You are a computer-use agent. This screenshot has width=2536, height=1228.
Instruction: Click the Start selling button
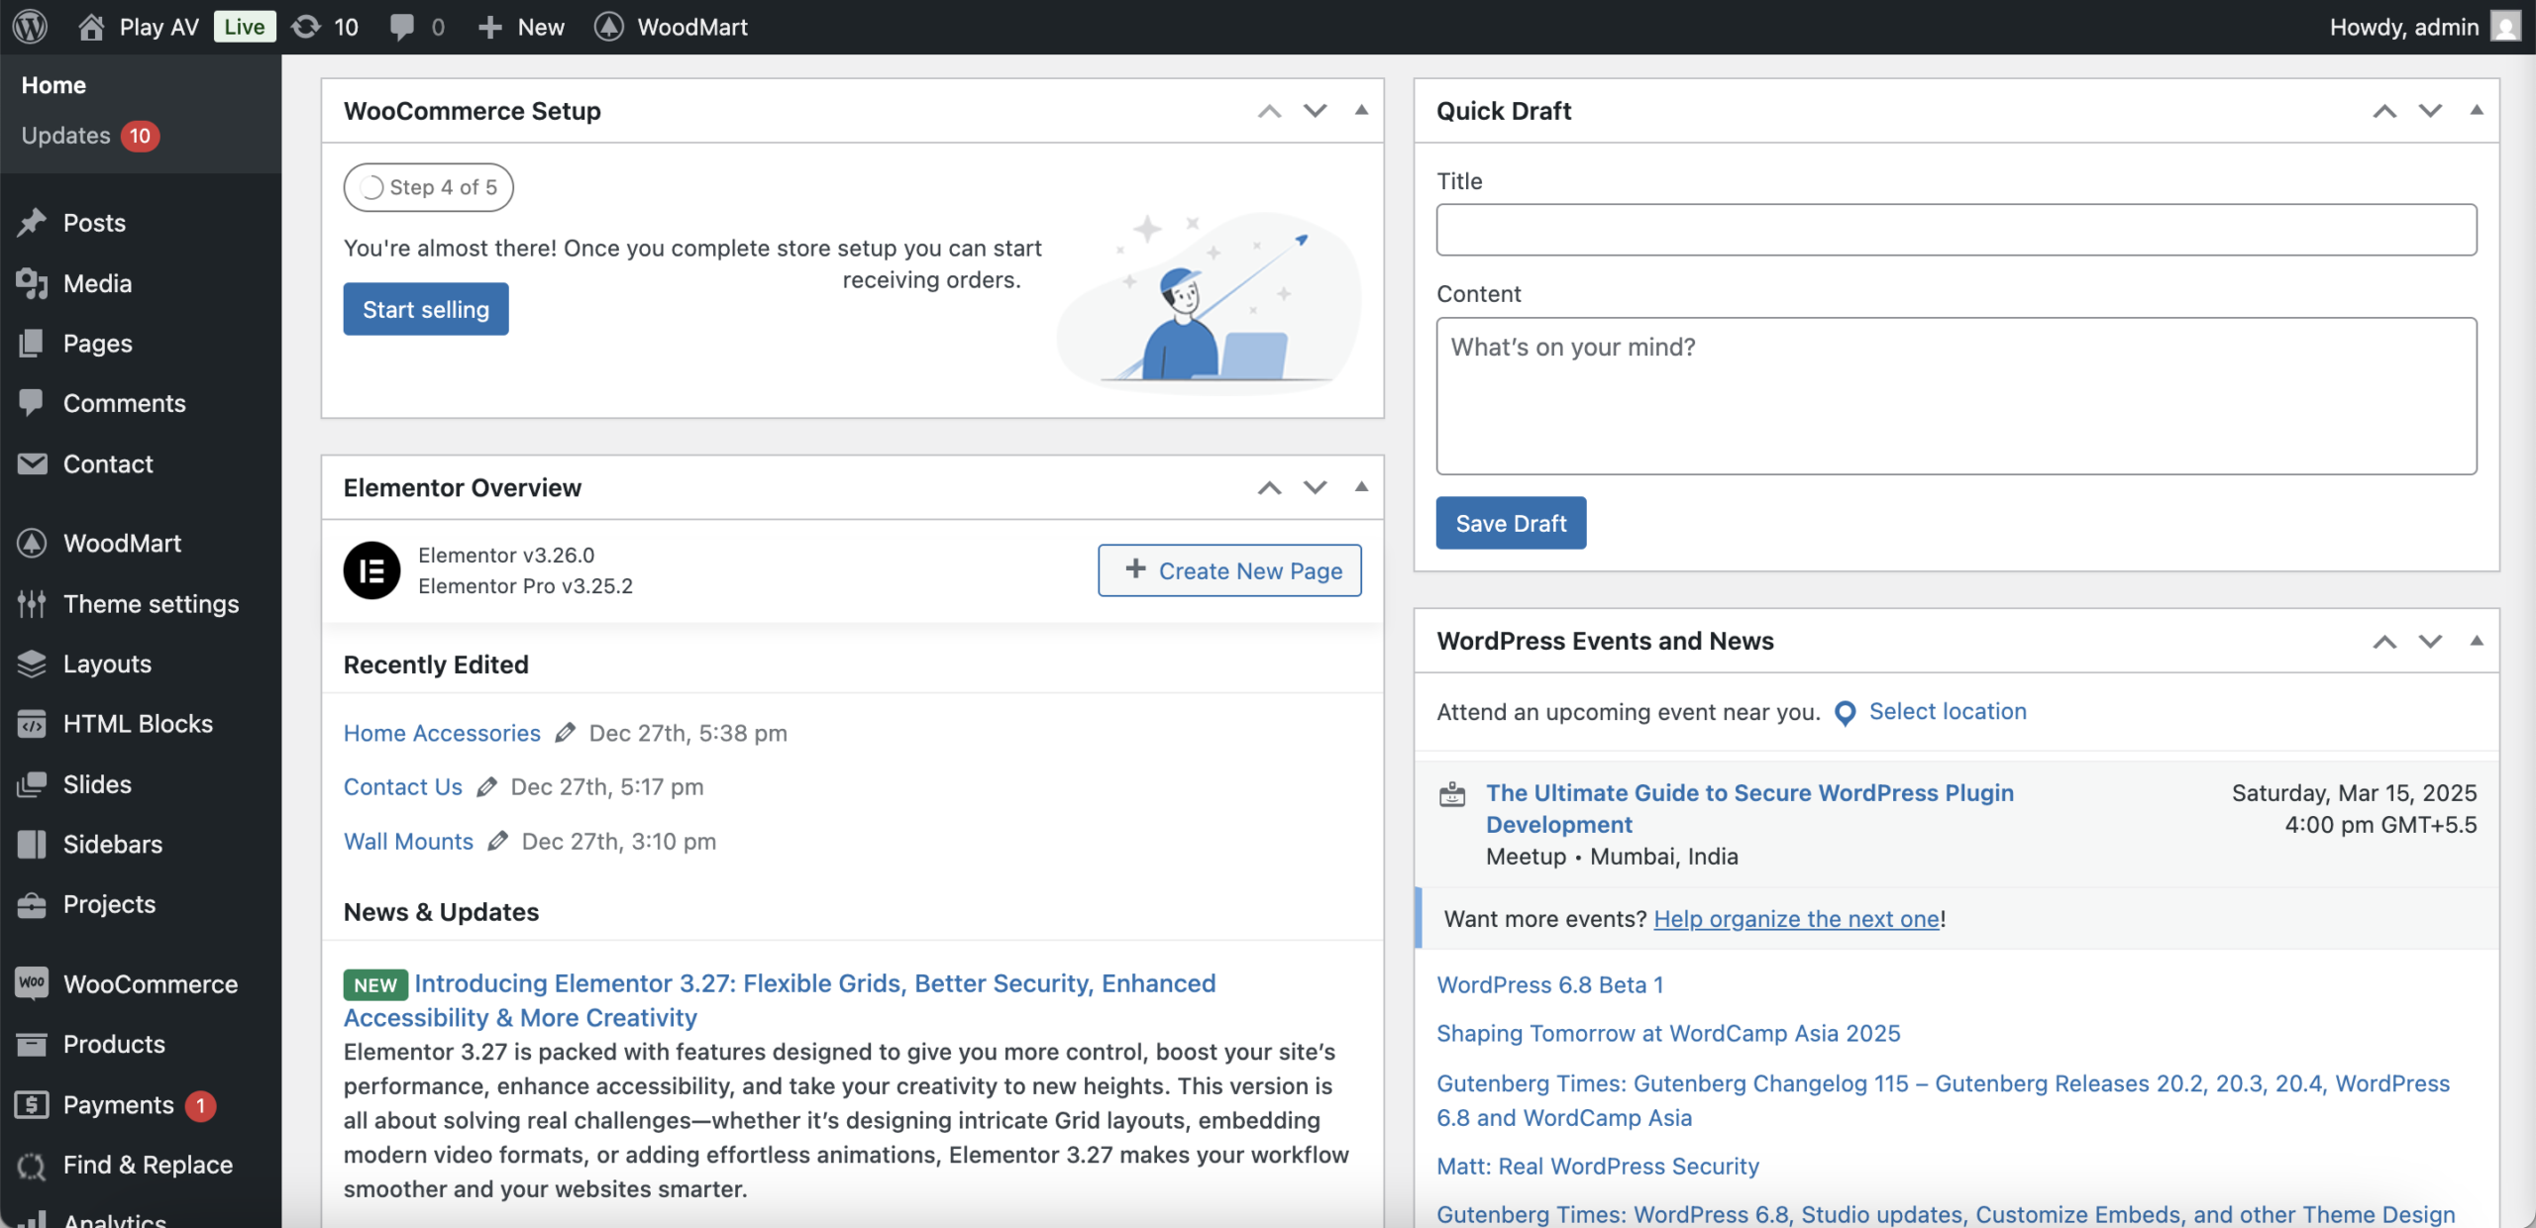[x=426, y=309]
